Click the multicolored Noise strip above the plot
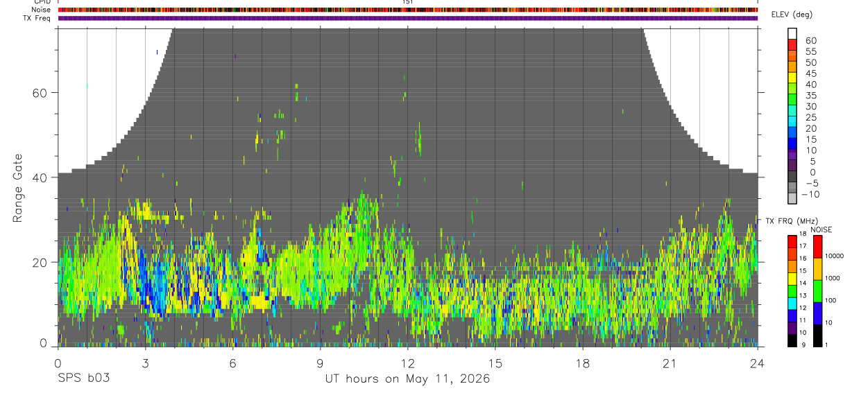The image size is (852, 393). pyautogui.click(x=408, y=10)
